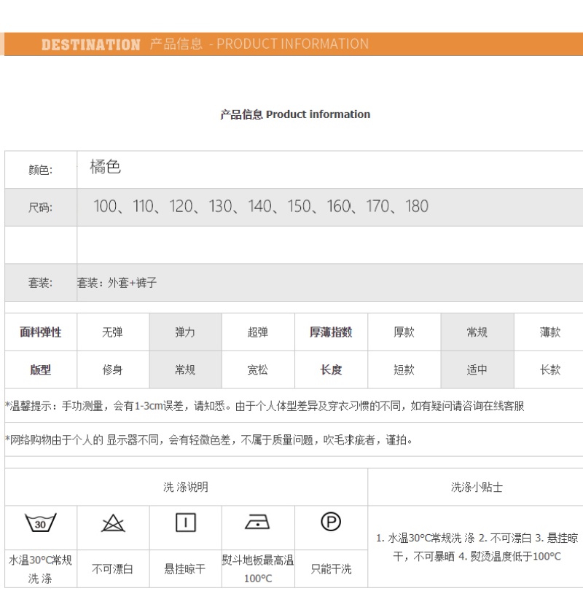Choose the 长款 length option

click(549, 370)
